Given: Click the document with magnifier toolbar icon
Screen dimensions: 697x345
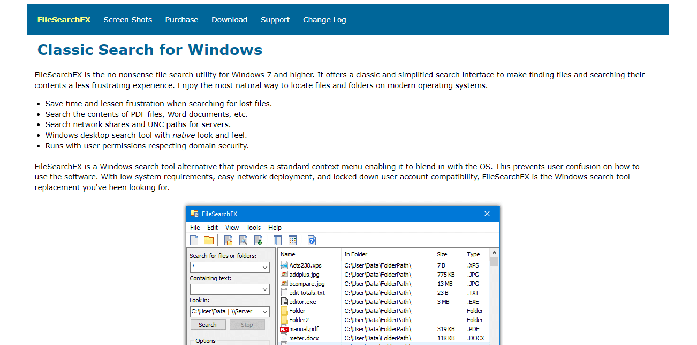Looking at the screenshot, I should pos(244,240).
